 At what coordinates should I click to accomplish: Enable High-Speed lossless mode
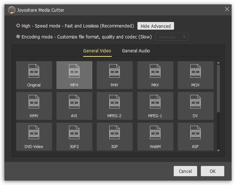[x=18, y=26]
